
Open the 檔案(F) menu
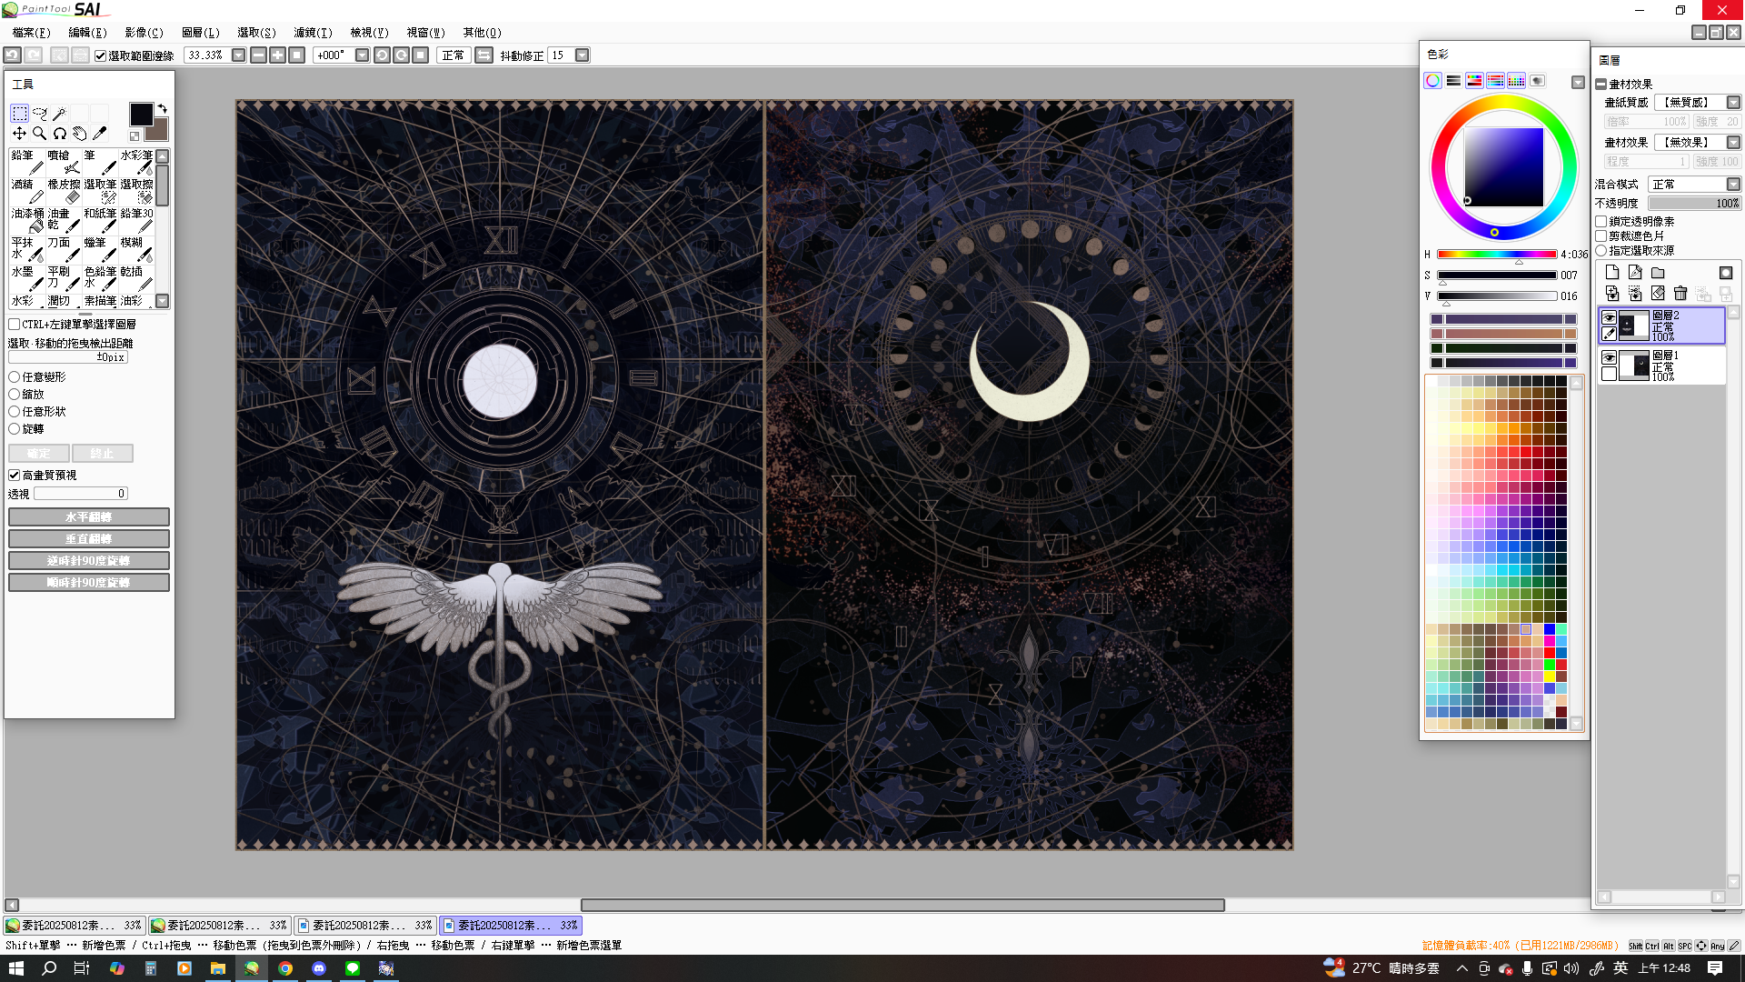[31, 33]
